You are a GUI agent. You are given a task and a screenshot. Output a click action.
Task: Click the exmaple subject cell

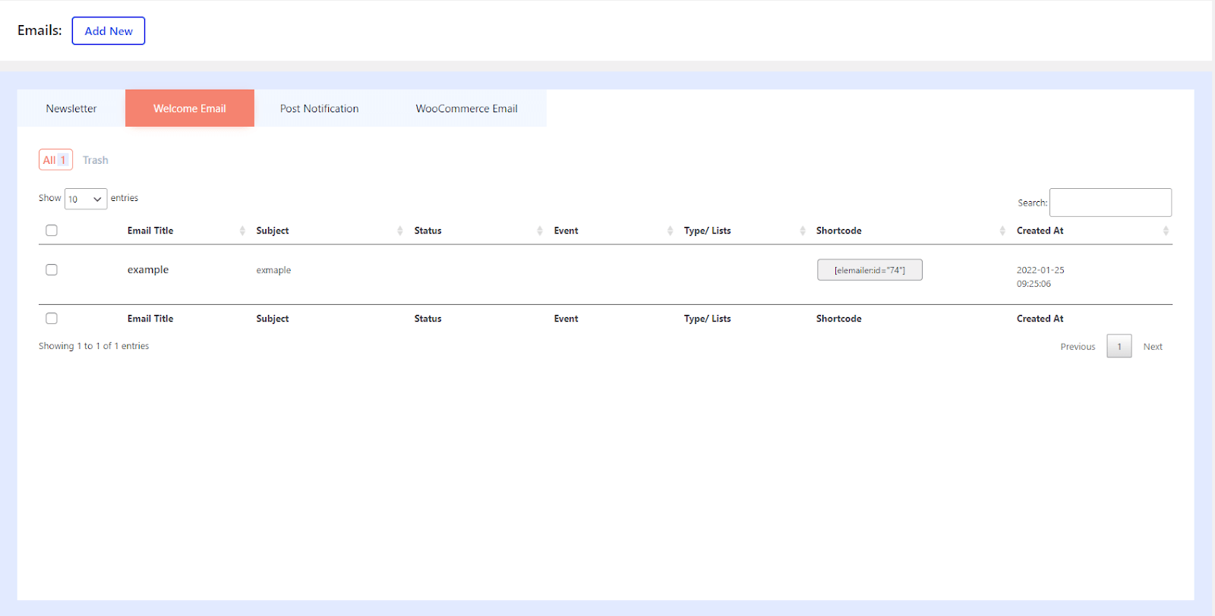pyautogui.click(x=273, y=270)
